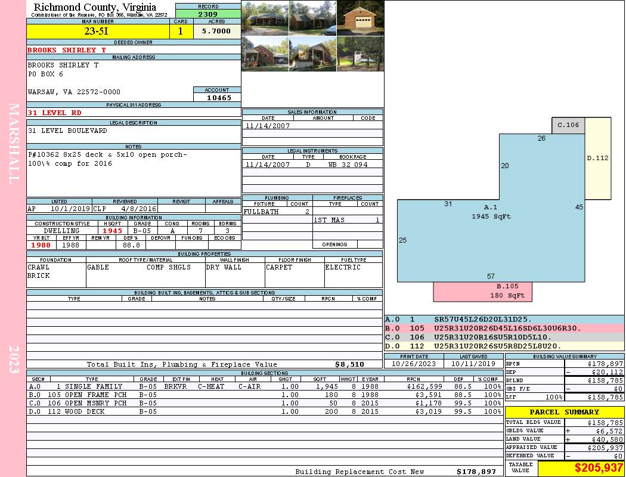626x477 pixels.
Task: Open the brick garage photo thumbnail
Action: tap(361, 18)
